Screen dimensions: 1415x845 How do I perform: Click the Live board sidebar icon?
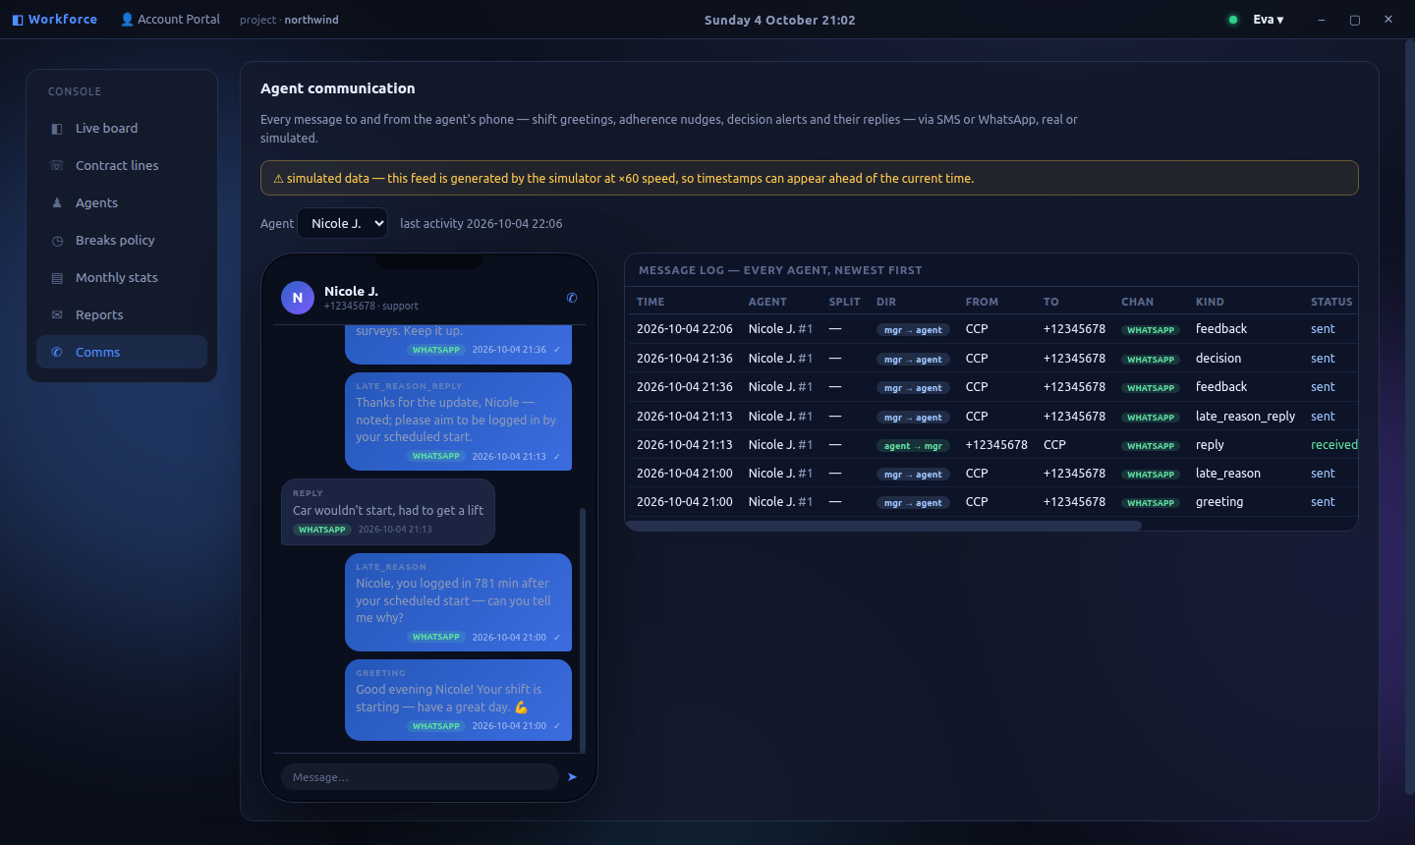57,129
